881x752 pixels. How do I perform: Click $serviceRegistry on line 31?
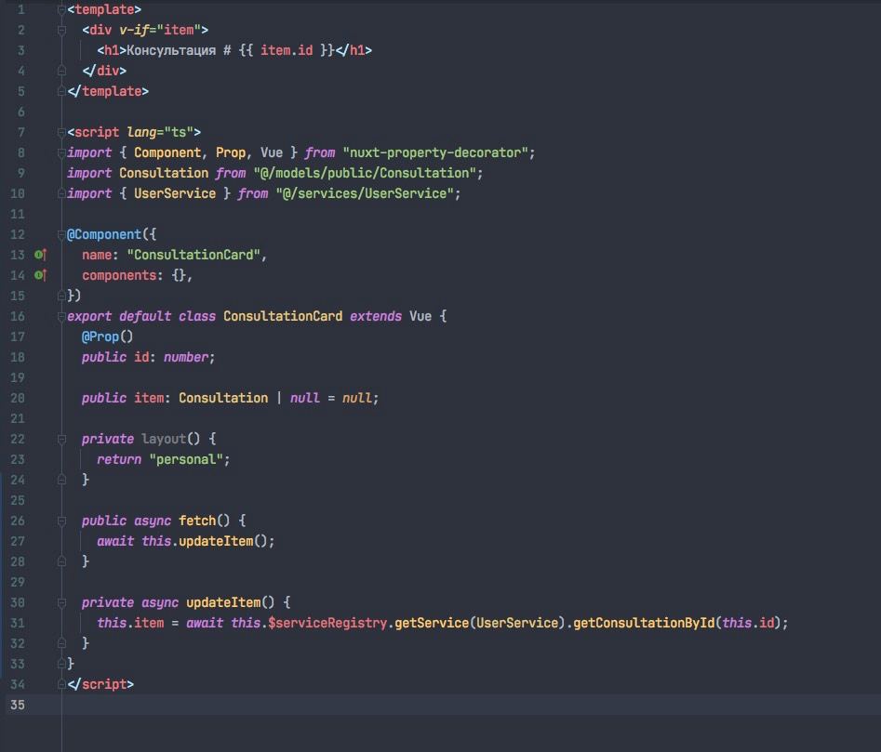coord(327,623)
